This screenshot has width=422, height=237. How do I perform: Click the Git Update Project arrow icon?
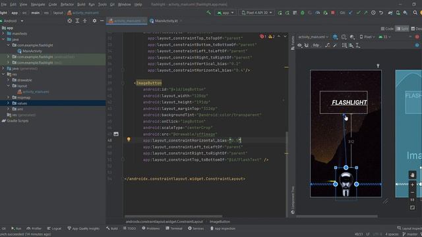point(350,13)
